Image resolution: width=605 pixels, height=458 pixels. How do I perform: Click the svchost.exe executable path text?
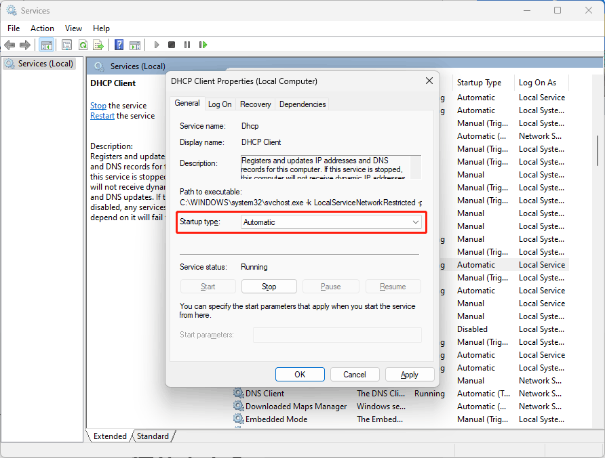pos(300,203)
